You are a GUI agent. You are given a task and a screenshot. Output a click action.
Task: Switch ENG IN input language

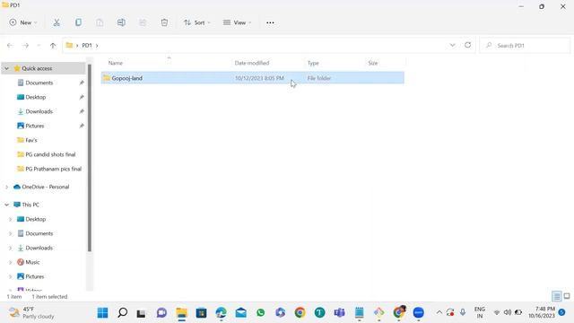[480, 312]
